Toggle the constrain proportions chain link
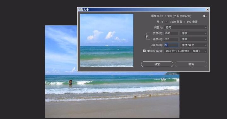 point(147,36)
